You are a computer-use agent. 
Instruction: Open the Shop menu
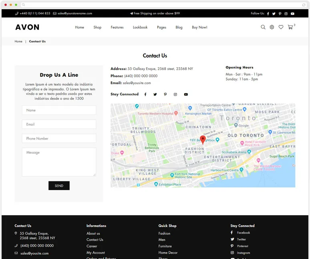click(97, 28)
